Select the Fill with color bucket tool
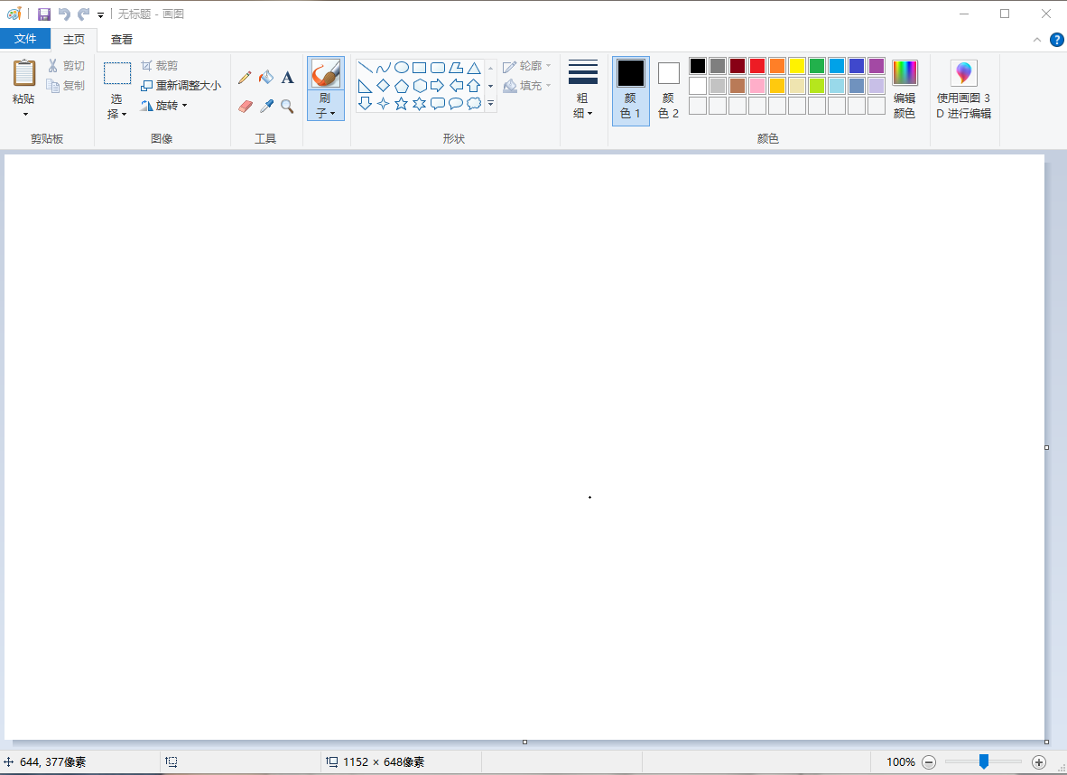 (x=266, y=77)
